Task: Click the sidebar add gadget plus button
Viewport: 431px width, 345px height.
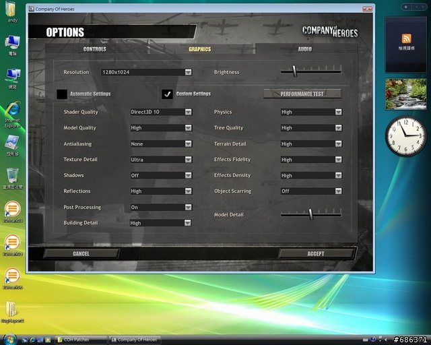Action: coord(405,7)
